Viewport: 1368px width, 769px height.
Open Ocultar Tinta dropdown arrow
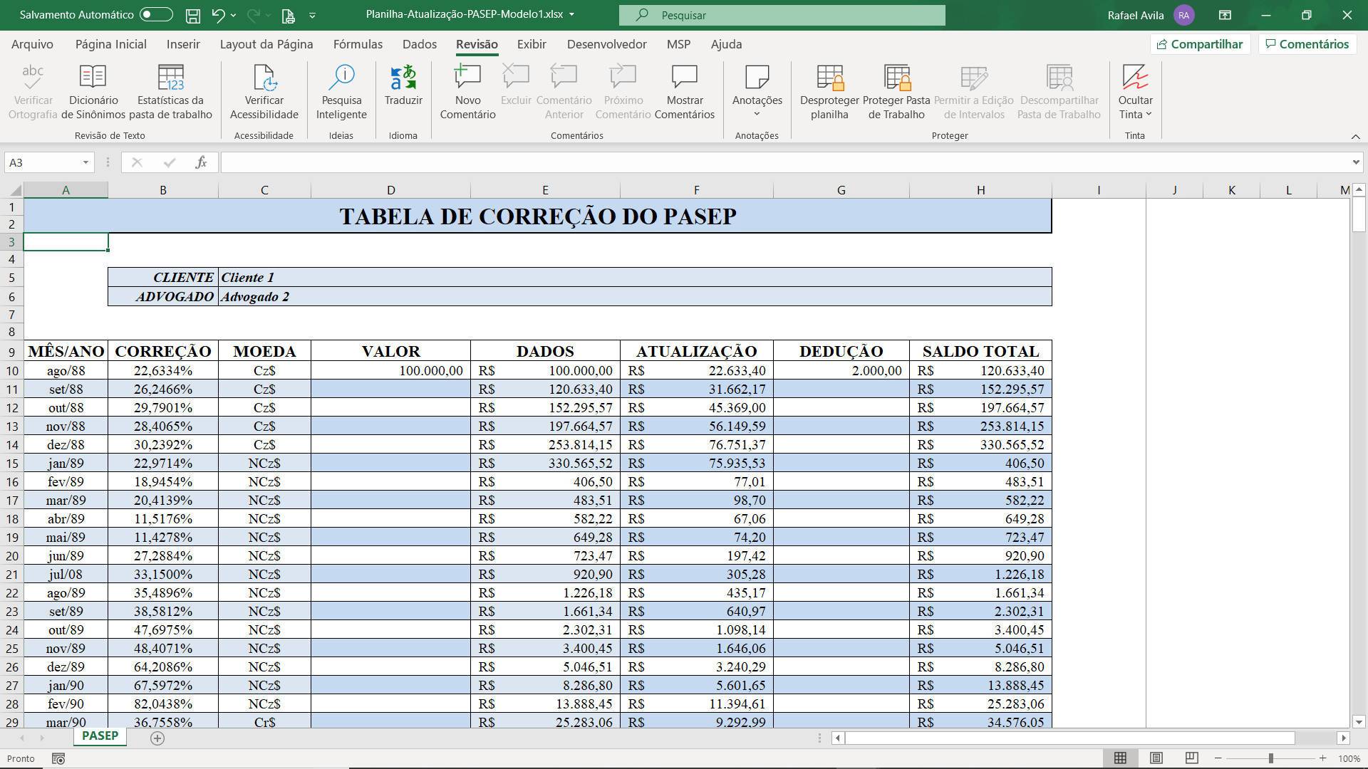tap(1149, 115)
